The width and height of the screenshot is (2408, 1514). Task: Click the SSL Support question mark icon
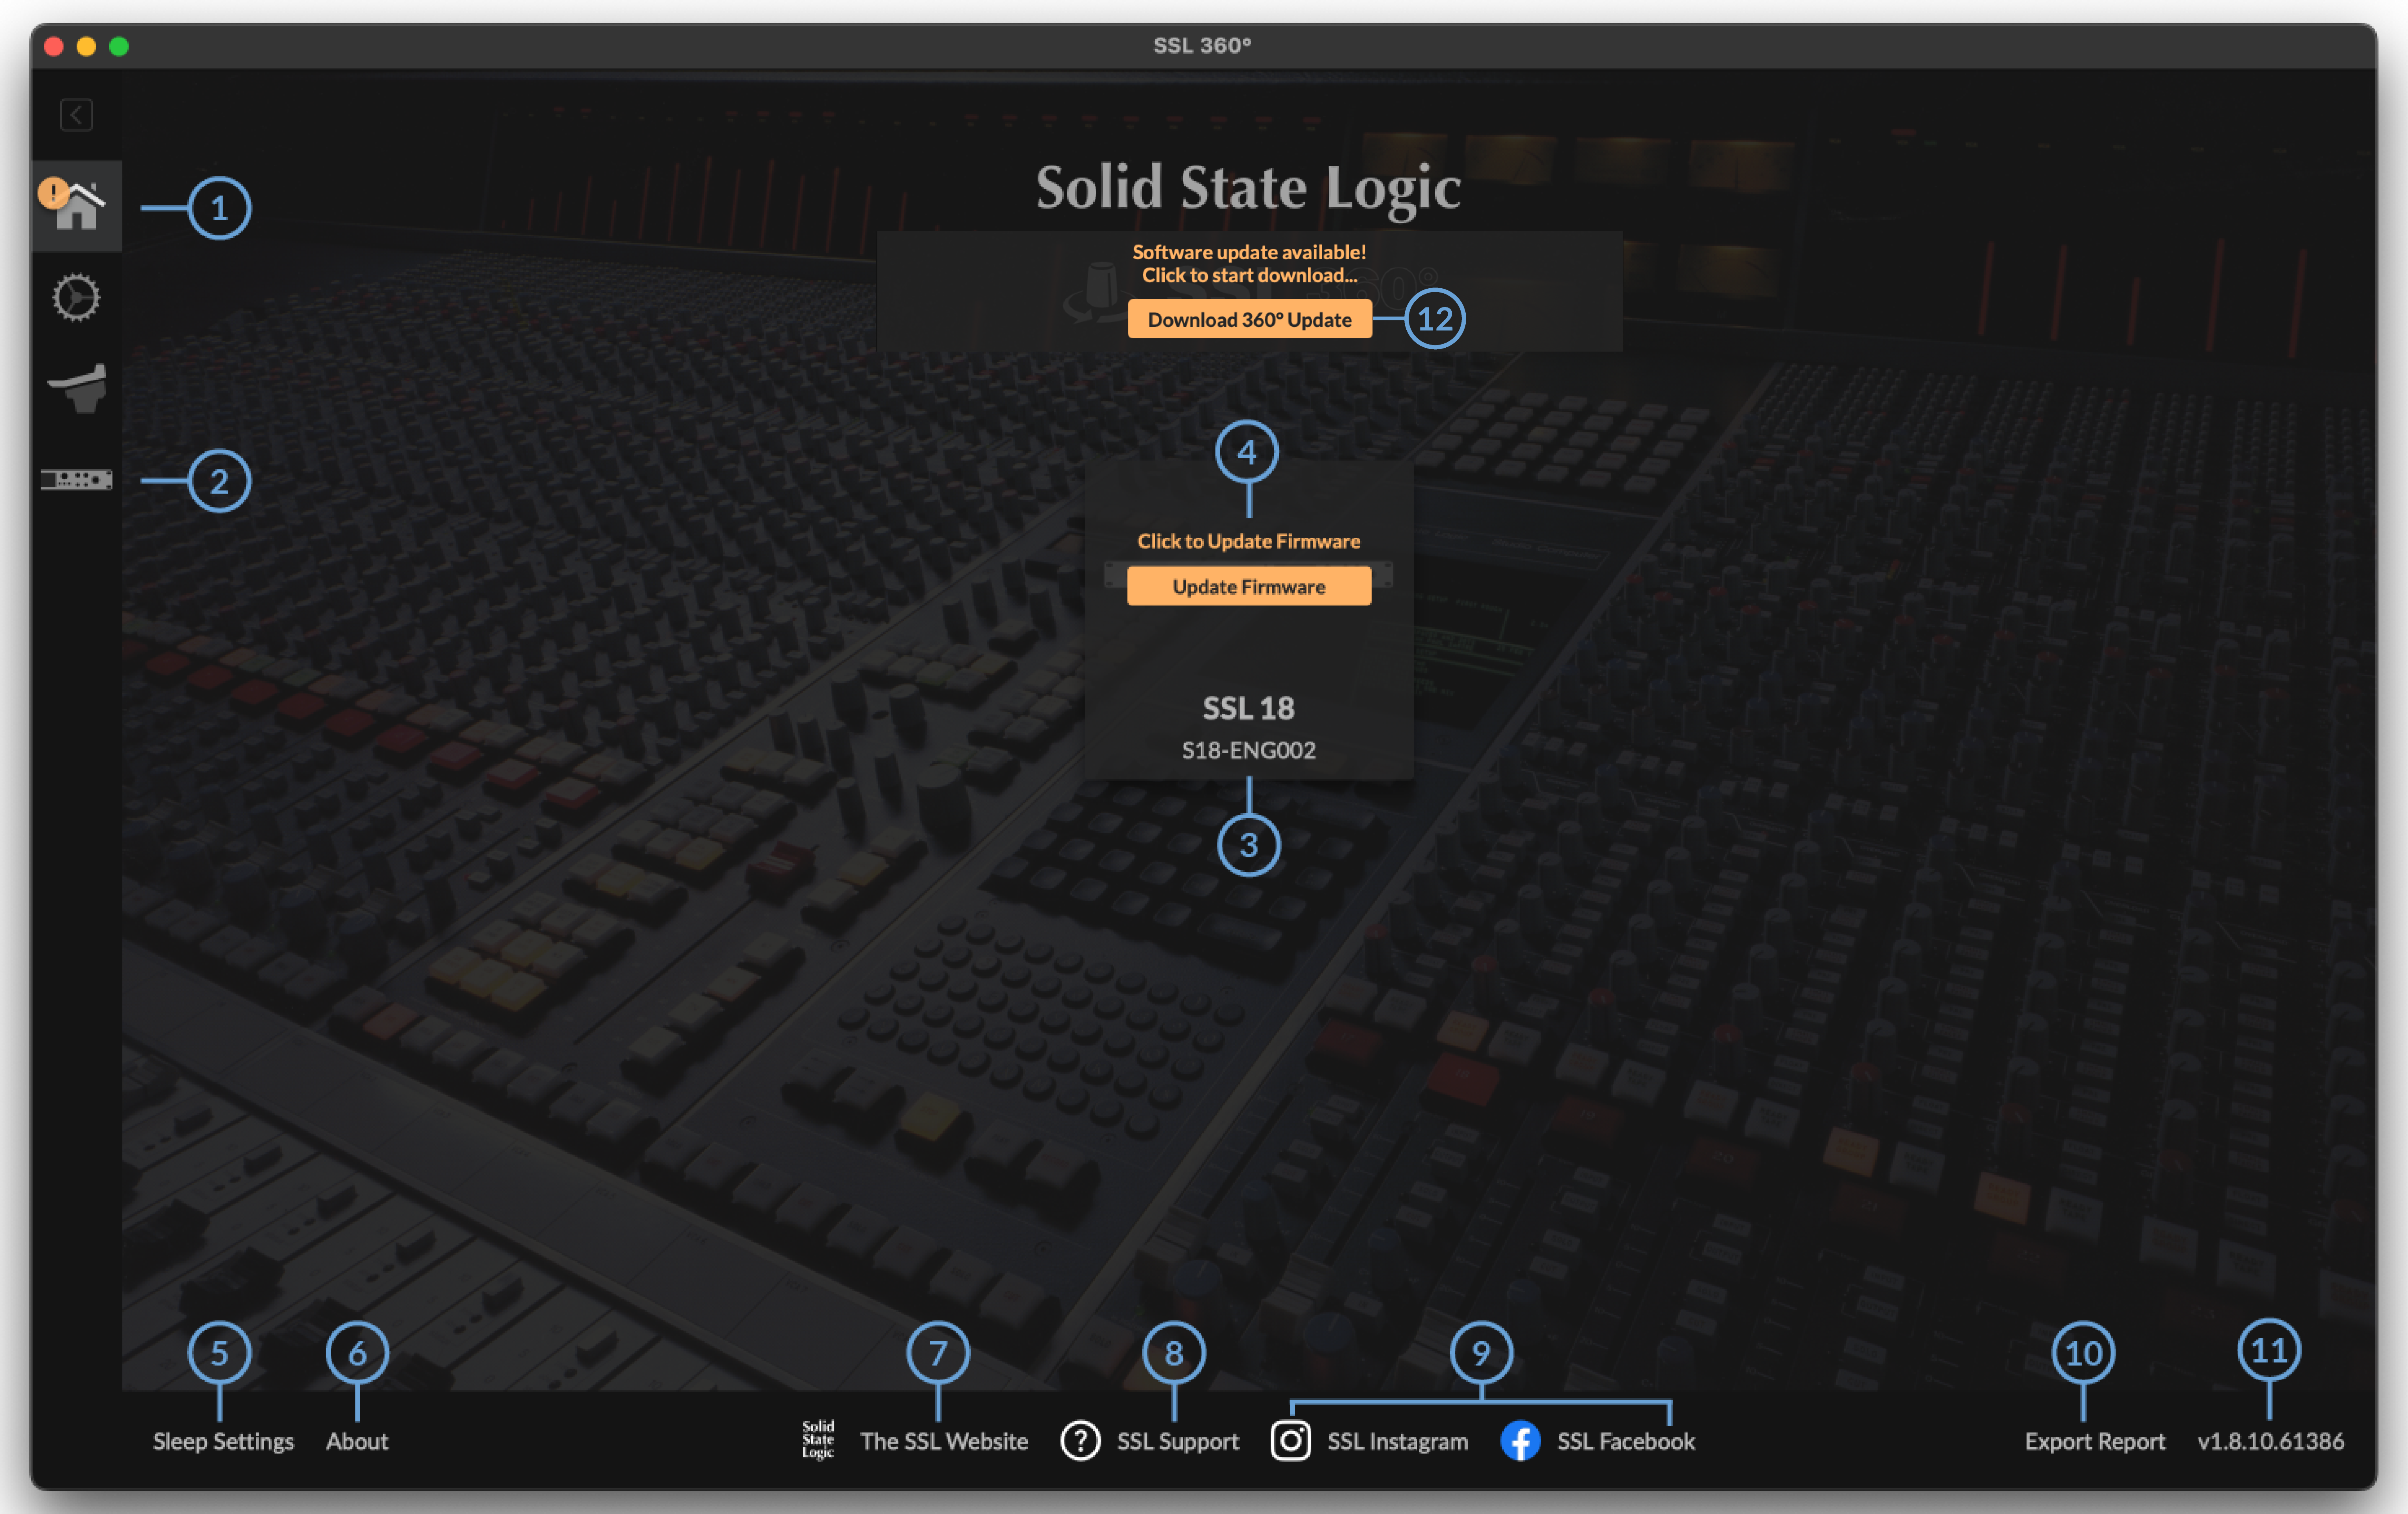(x=1080, y=1441)
